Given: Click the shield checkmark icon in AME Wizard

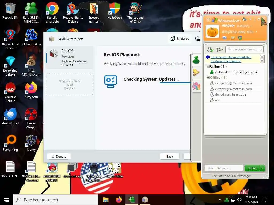Looking at the screenshot, I should [197, 39].
